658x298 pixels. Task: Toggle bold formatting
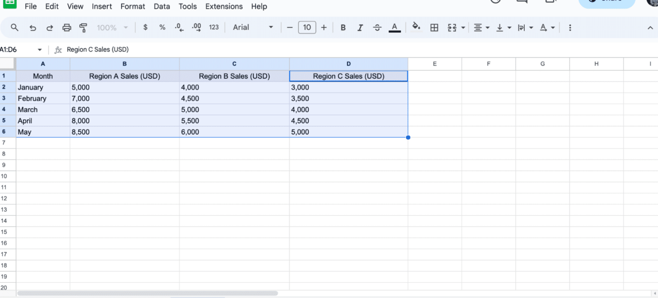(x=343, y=28)
